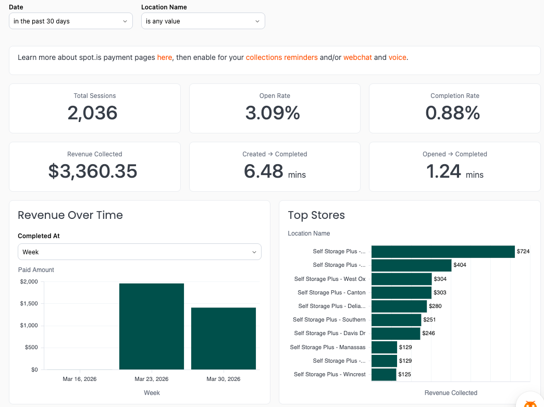Click the $280 bar value label
The width and height of the screenshot is (544, 407).
tap(435, 306)
